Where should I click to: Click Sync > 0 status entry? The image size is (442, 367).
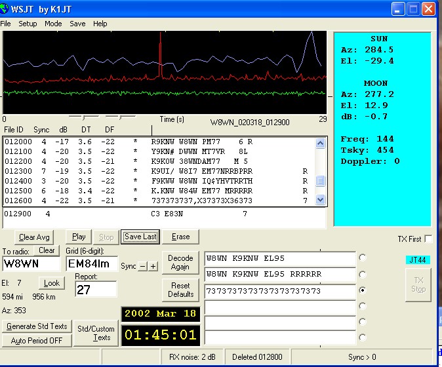(x=362, y=357)
